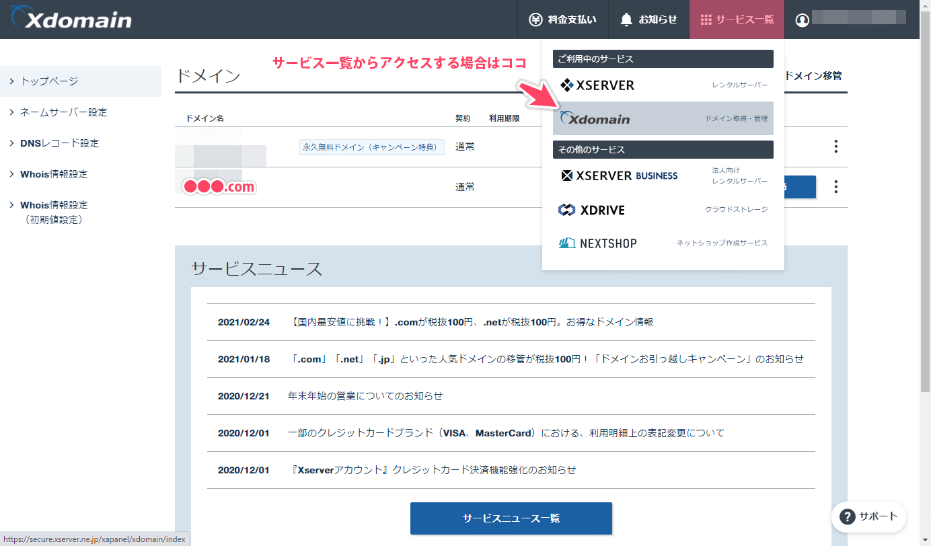This screenshot has height=546, width=931.
Task: Open XSERVER BUSINESS service entry
Action: tap(663, 175)
